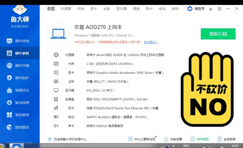Open the downloads arrow icon
The height and width of the screenshot is (148, 243).
[x=211, y=9]
